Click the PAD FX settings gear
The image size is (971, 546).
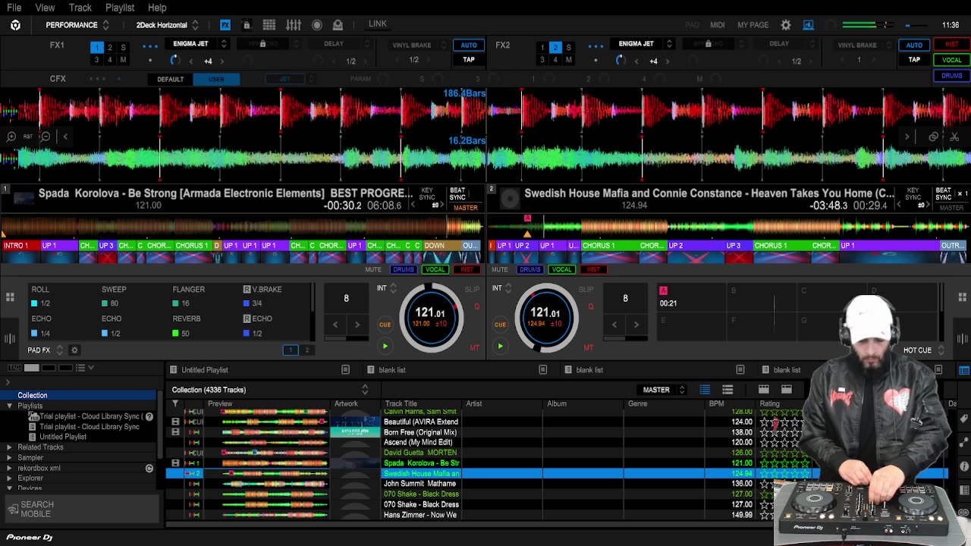[74, 350]
